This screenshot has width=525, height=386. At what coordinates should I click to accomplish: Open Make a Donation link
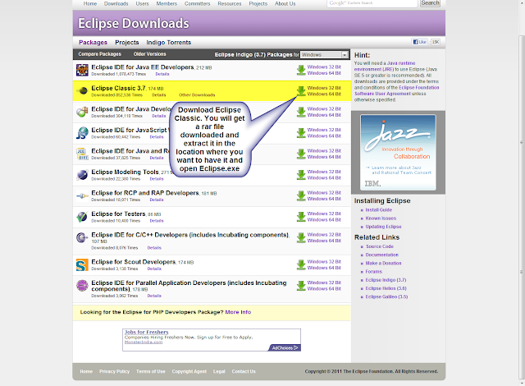coord(383,263)
